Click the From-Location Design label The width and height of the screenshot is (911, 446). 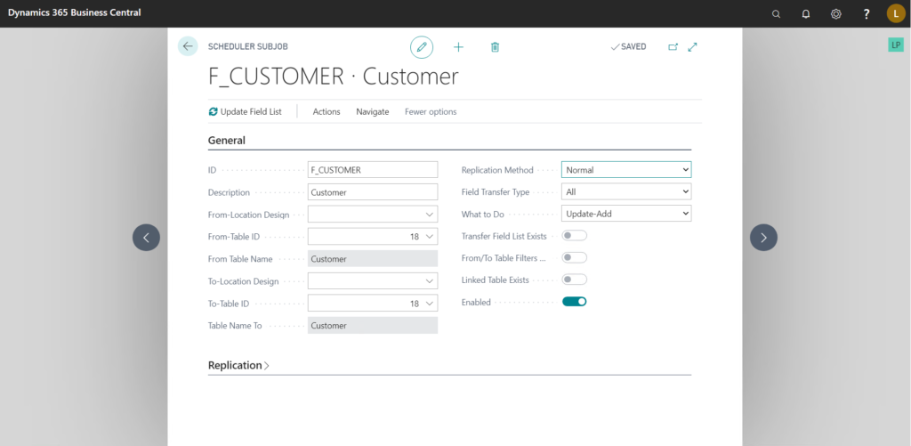click(x=249, y=215)
